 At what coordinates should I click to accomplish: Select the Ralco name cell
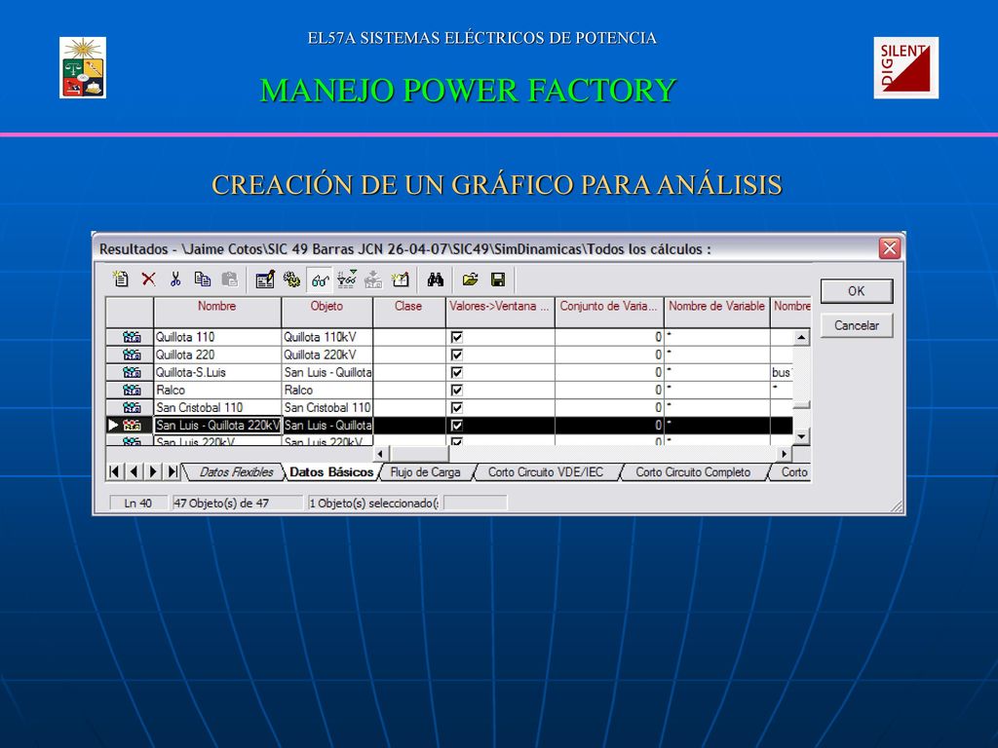(217, 390)
